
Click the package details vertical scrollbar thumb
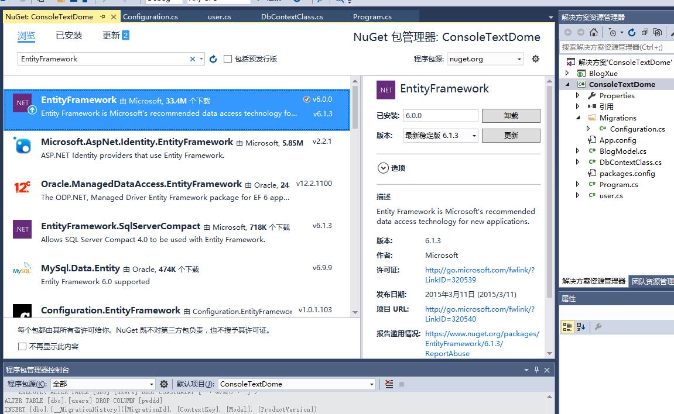tap(549, 191)
